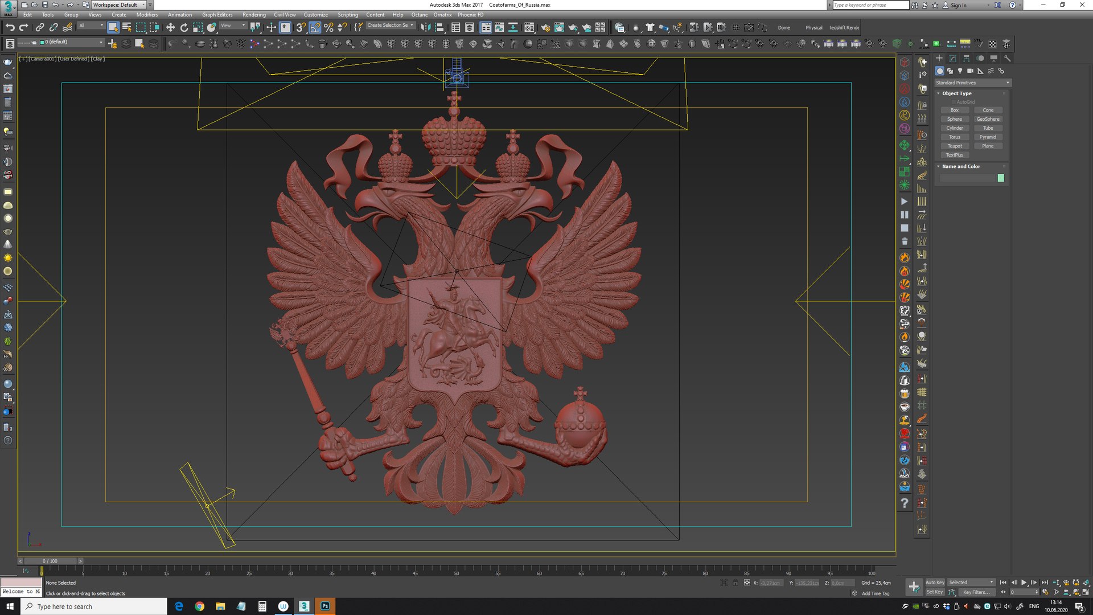Create a Box primitive
The width and height of the screenshot is (1093, 615).
(x=955, y=110)
